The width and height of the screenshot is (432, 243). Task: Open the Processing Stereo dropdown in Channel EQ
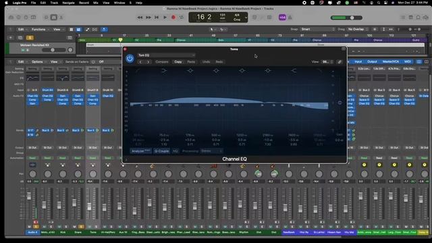point(211,151)
